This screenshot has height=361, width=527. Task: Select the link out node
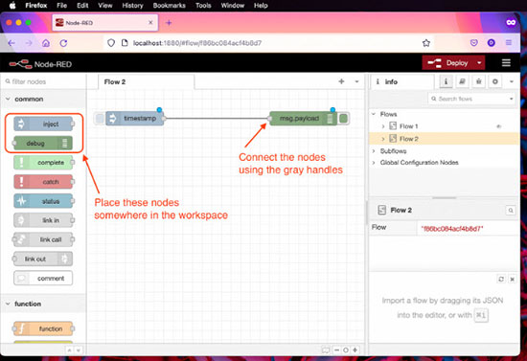point(43,259)
